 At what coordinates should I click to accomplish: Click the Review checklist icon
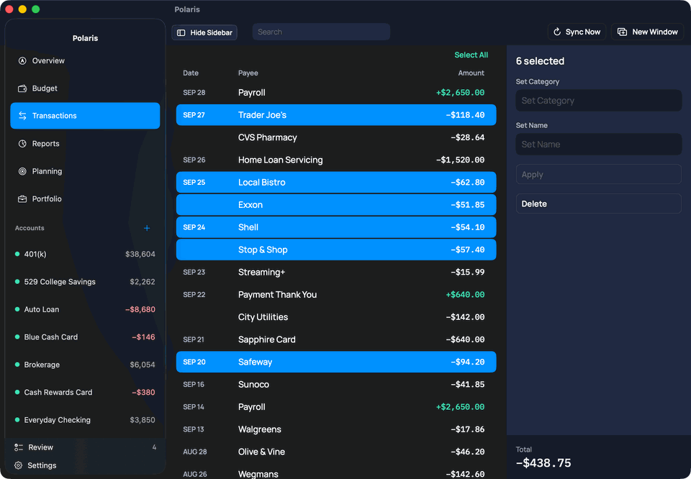click(19, 447)
